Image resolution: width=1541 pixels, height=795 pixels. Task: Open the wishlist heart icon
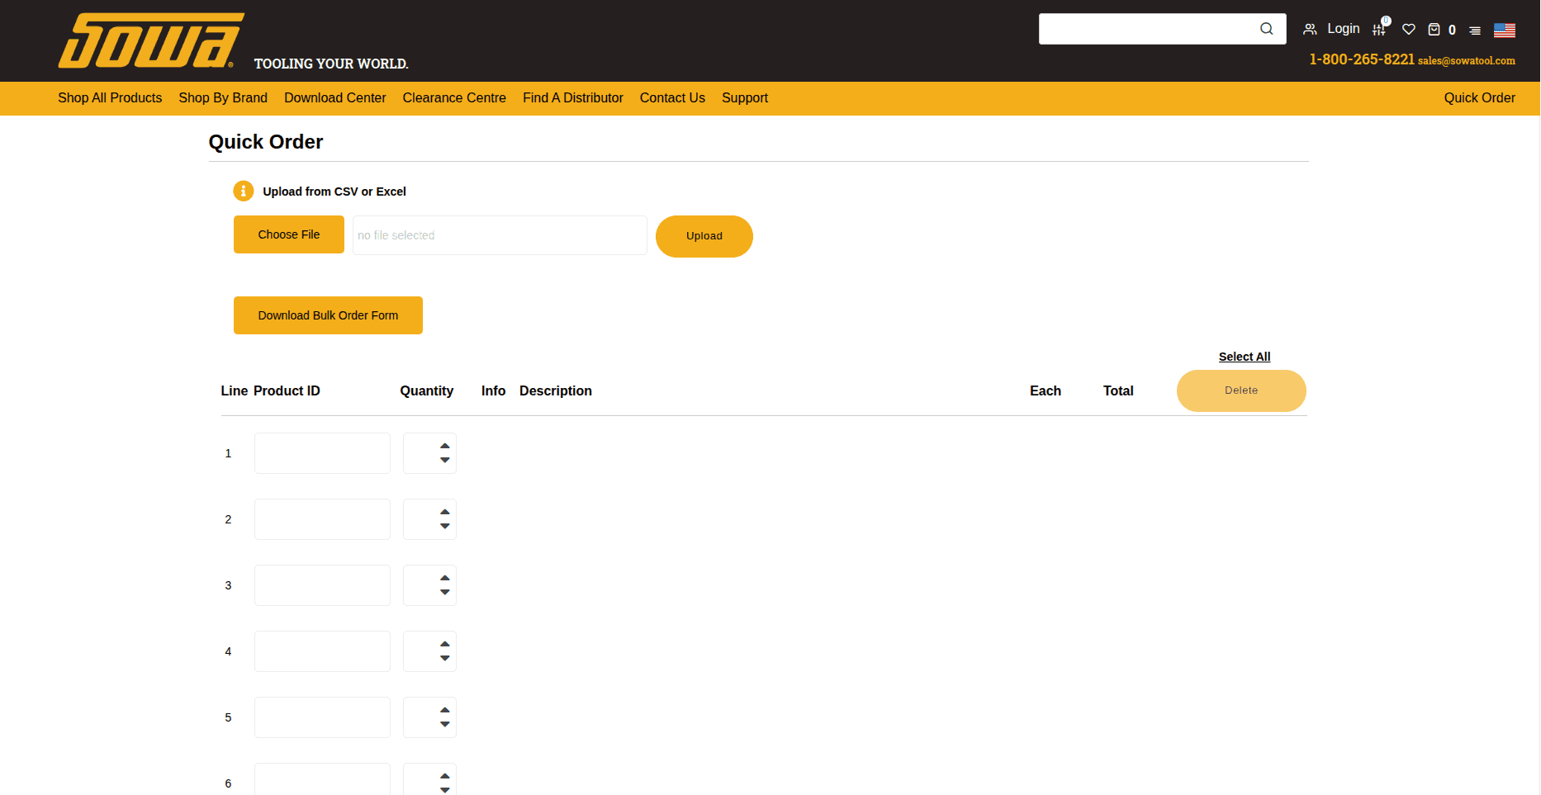(x=1409, y=29)
